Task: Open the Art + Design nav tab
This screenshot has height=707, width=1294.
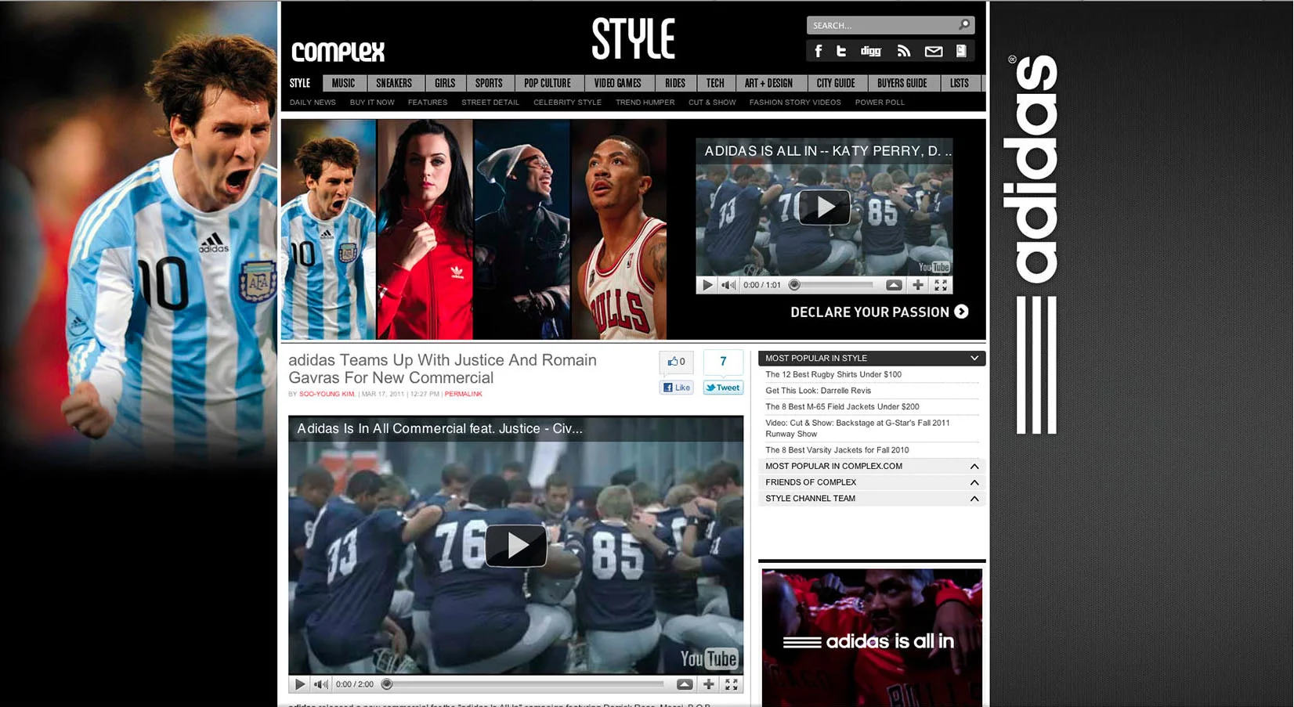Action: click(768, 83)
